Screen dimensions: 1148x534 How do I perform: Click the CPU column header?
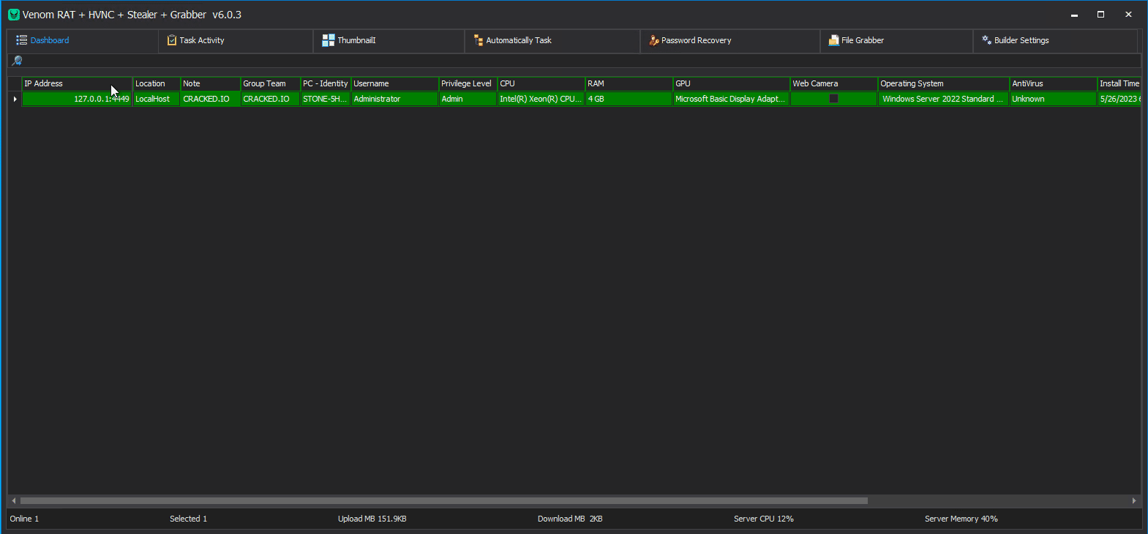(x=541, y=83)
